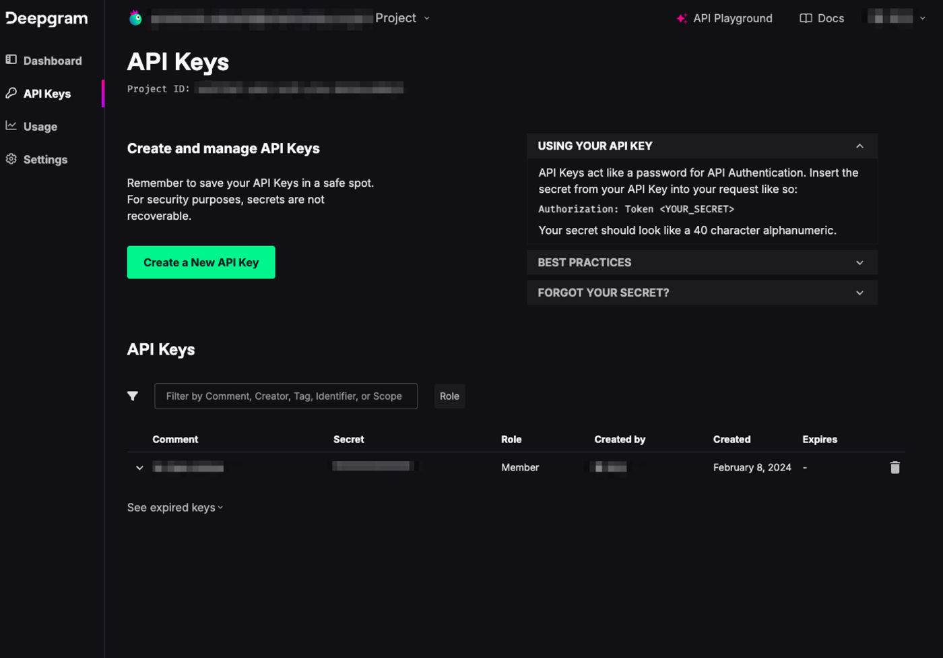Click the Dashboard panel icon

tap(11, 59)
